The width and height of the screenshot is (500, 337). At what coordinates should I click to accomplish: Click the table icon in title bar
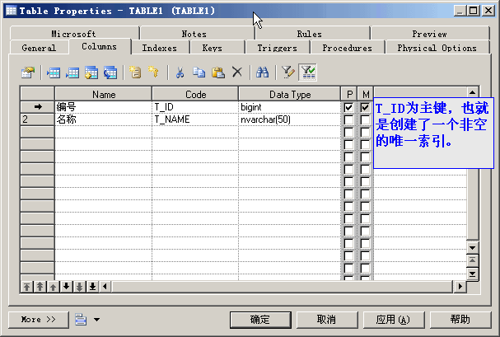click(12, 11)
